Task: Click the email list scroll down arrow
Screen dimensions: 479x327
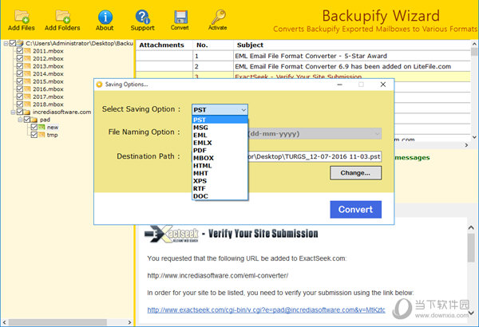Action: tap(474, 137)
